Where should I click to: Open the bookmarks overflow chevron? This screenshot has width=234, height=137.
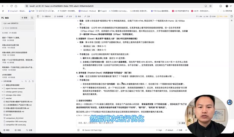(218, 11)
